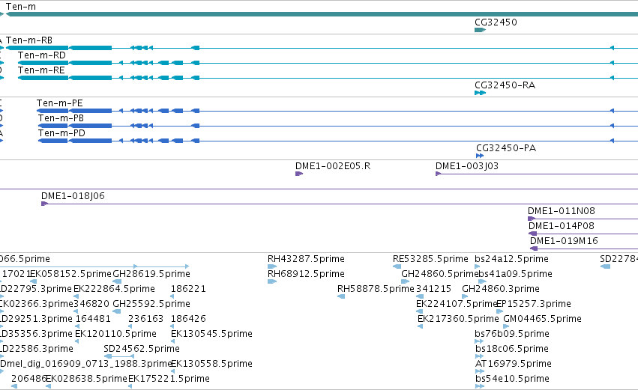Click the bs41a09.5prime EST label
Image resolution: width=638 pixels, height=390 pixels.
514,274
